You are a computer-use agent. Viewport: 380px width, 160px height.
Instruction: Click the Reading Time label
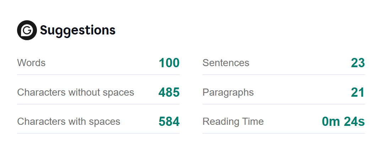pyautogui.click(x=233, y=122)
